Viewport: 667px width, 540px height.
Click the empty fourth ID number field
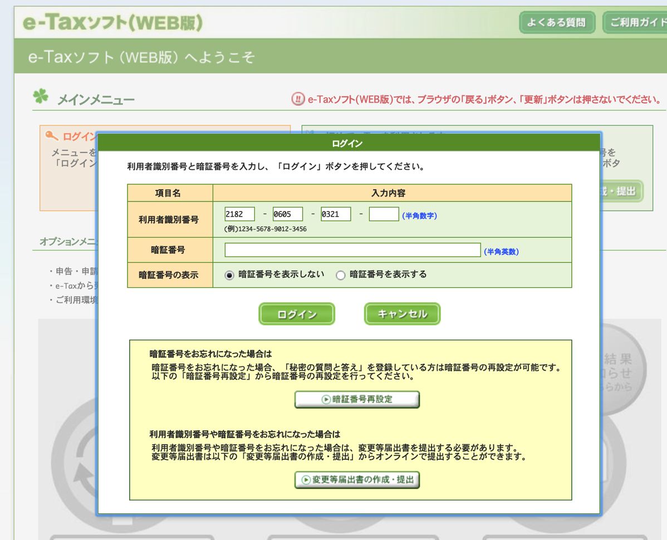(x=384, y=214)
